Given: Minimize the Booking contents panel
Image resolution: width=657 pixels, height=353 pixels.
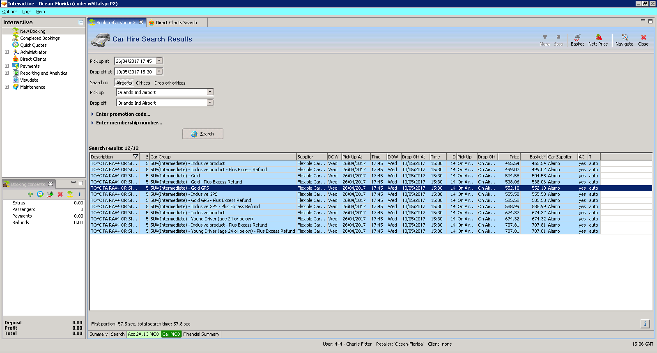Looking at the screenshot, I should pos(74,182).
